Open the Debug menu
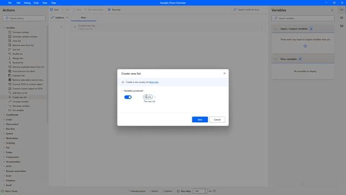This screenshot has width=346, height=195. tap(28, 3)
